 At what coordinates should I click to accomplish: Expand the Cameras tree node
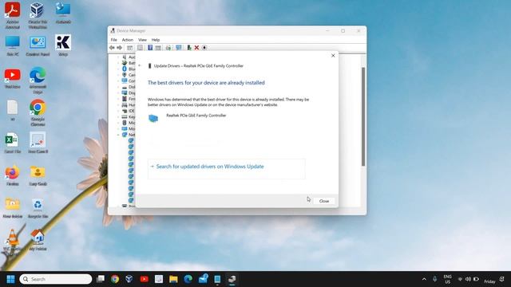(118, 75)
